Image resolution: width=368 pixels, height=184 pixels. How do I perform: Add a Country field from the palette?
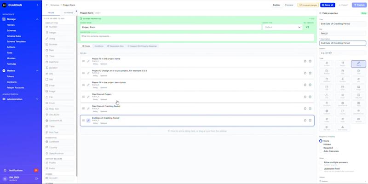(59, 148)
